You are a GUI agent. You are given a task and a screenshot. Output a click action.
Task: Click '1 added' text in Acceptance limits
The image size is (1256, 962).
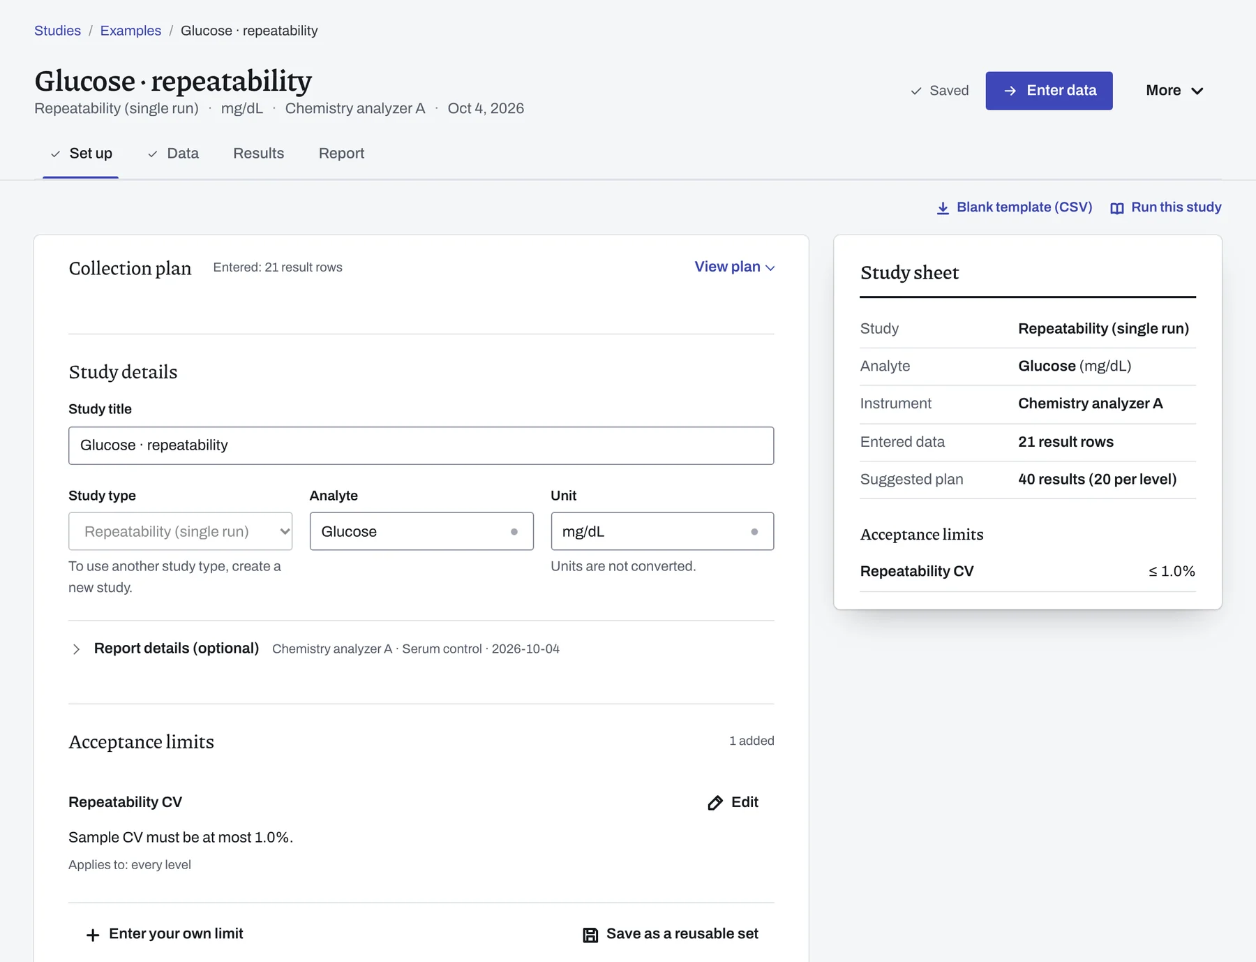(752, 741)
